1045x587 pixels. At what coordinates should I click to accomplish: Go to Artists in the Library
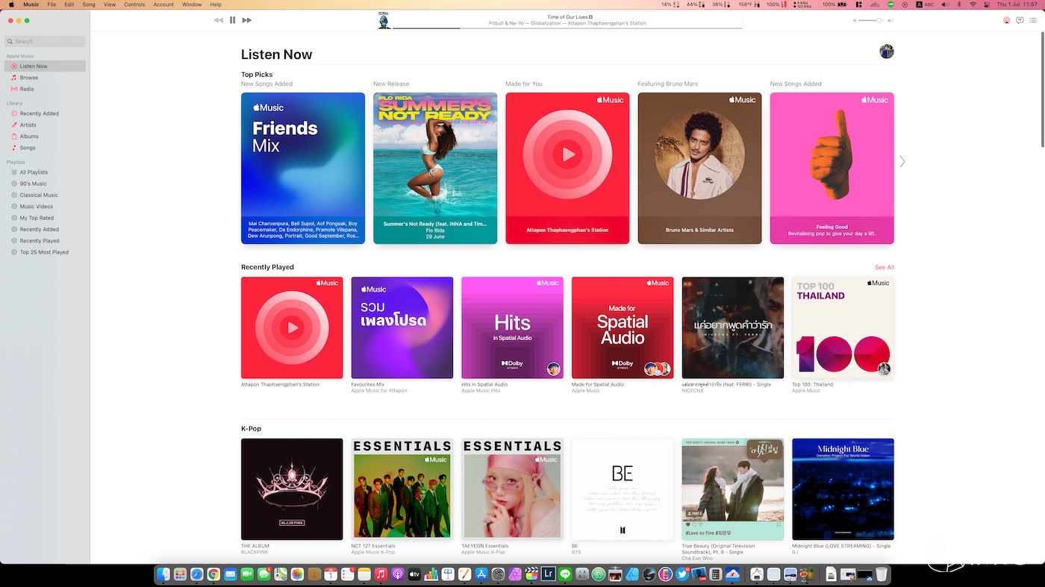(28, 125)
